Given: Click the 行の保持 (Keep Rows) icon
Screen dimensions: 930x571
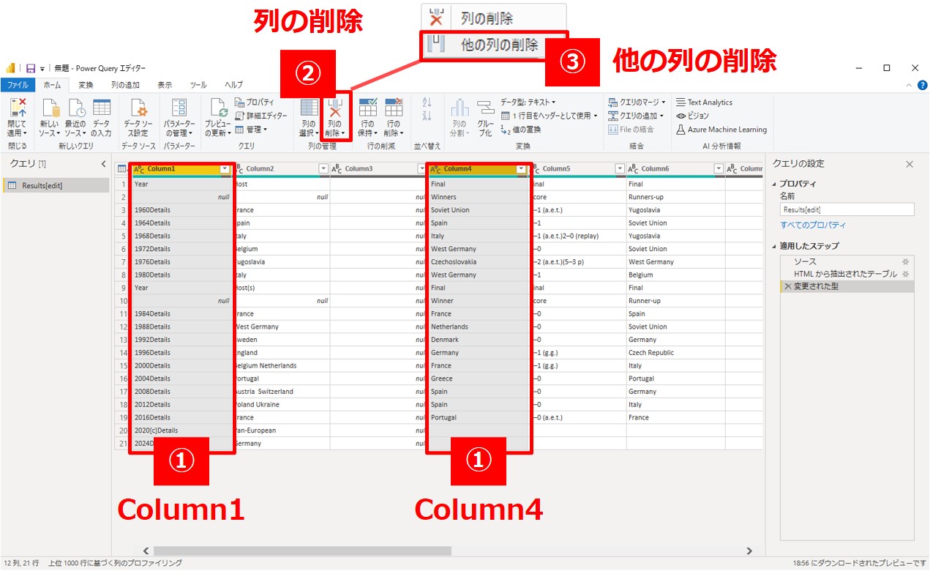Looking at the screenshot, I should (367, 110).
